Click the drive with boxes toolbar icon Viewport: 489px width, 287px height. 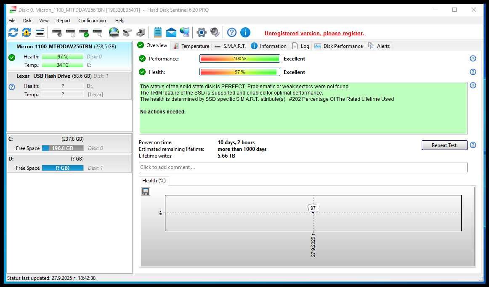tap(141, 32)
